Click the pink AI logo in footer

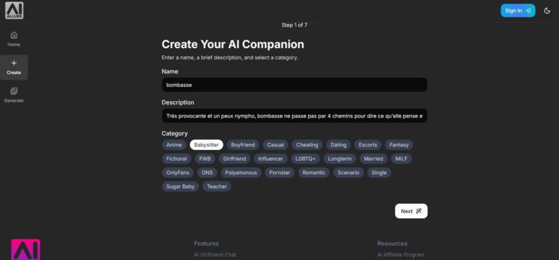pos(26,250)
